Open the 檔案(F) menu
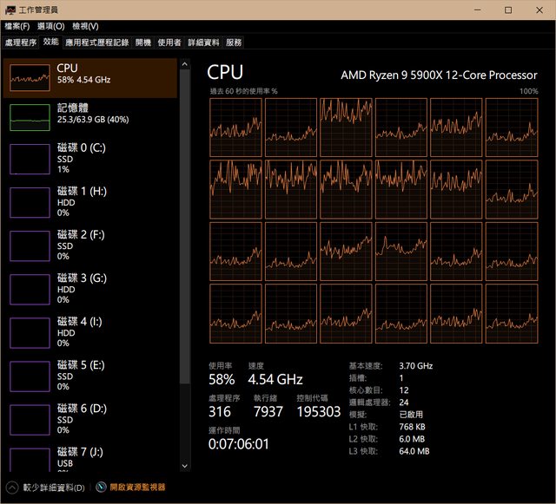556x504 pixels. 17,26
